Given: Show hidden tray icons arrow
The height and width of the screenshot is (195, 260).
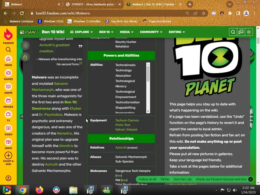Looking at the screenshot, I should [x=216, y=190].
